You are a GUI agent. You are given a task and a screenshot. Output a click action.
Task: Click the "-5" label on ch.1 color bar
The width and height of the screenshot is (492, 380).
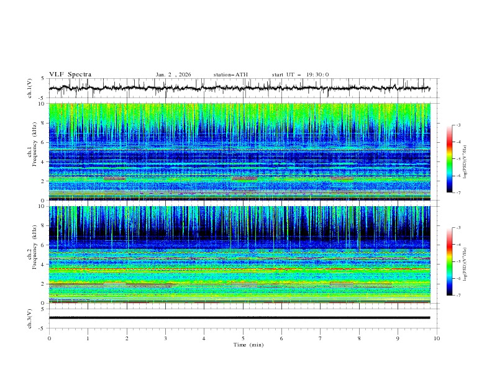458,159
